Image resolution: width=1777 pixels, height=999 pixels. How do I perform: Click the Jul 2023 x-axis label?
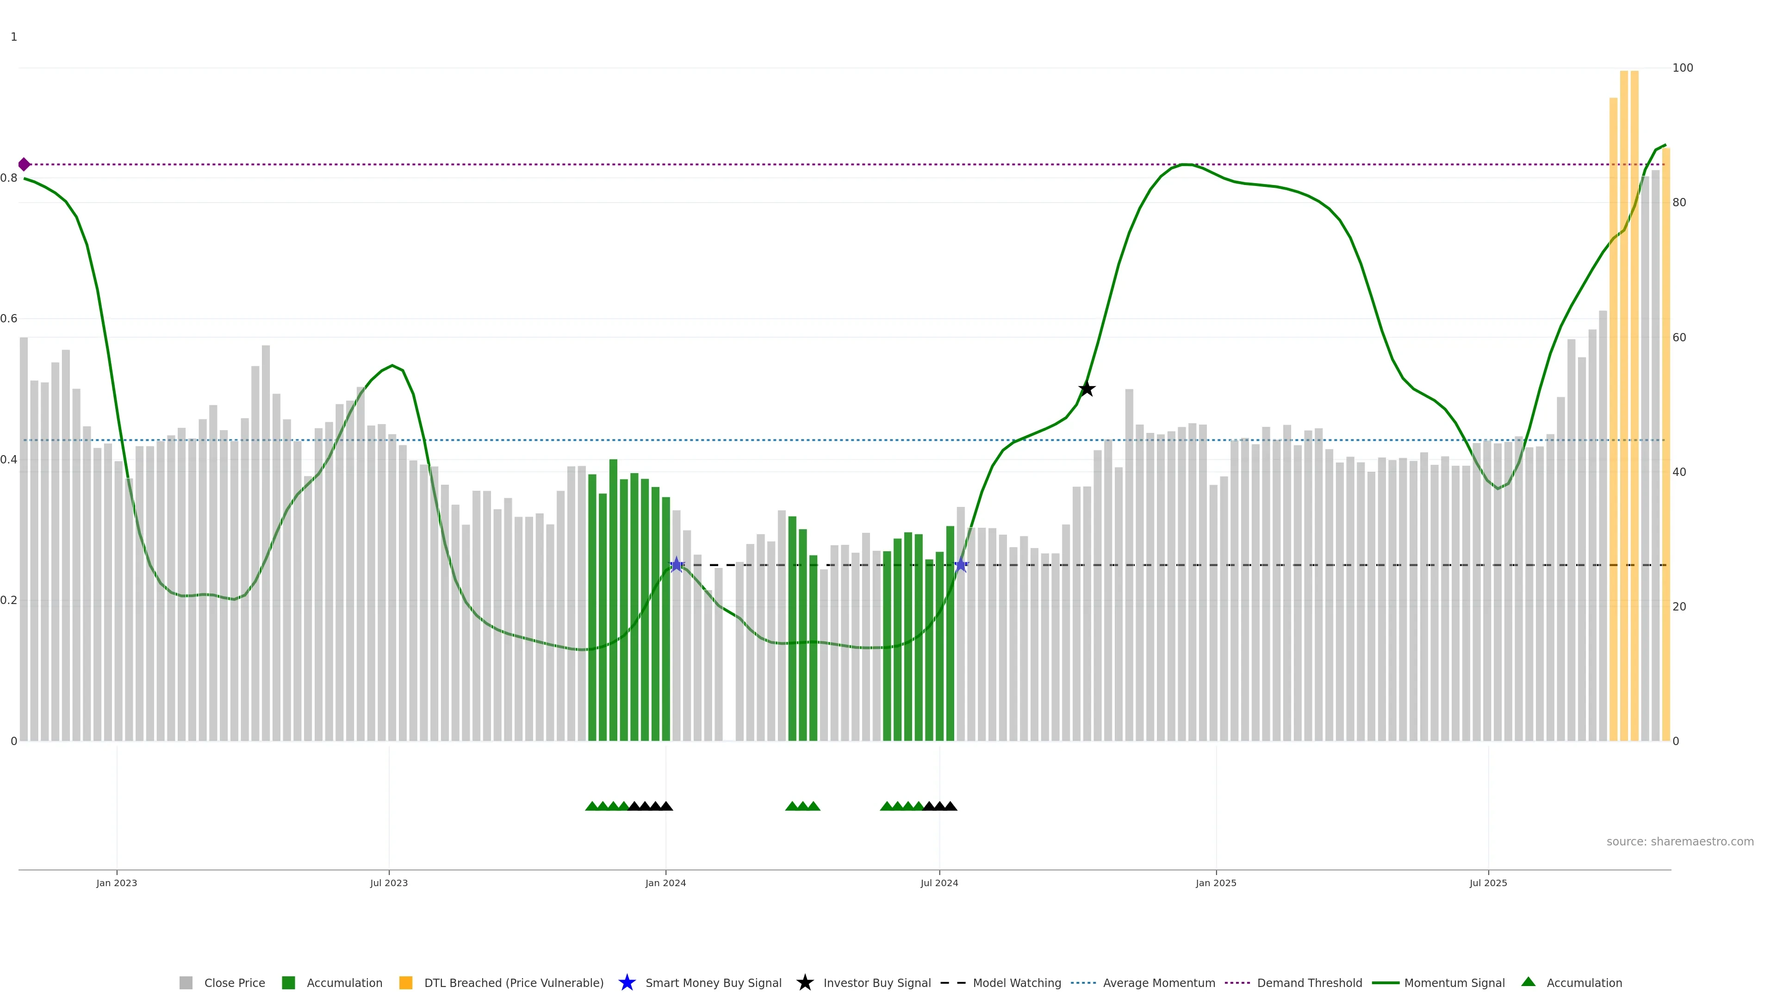388,882
